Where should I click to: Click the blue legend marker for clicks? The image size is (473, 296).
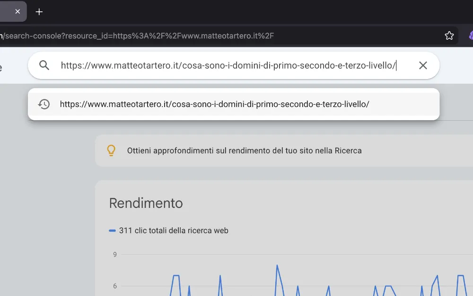click(112, 231)
